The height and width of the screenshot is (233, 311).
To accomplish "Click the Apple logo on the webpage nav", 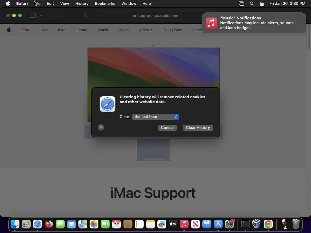I will point(9,30).
